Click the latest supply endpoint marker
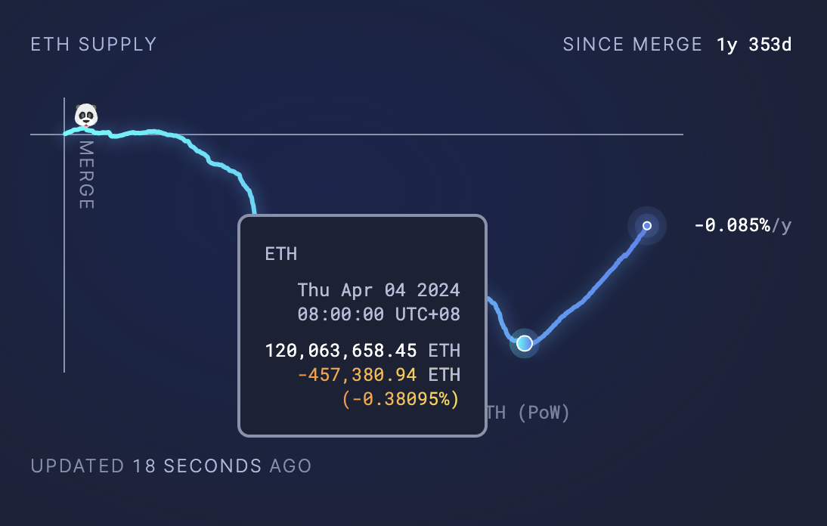The width and height of the screenshot is (827, 526). click(647, 225)
